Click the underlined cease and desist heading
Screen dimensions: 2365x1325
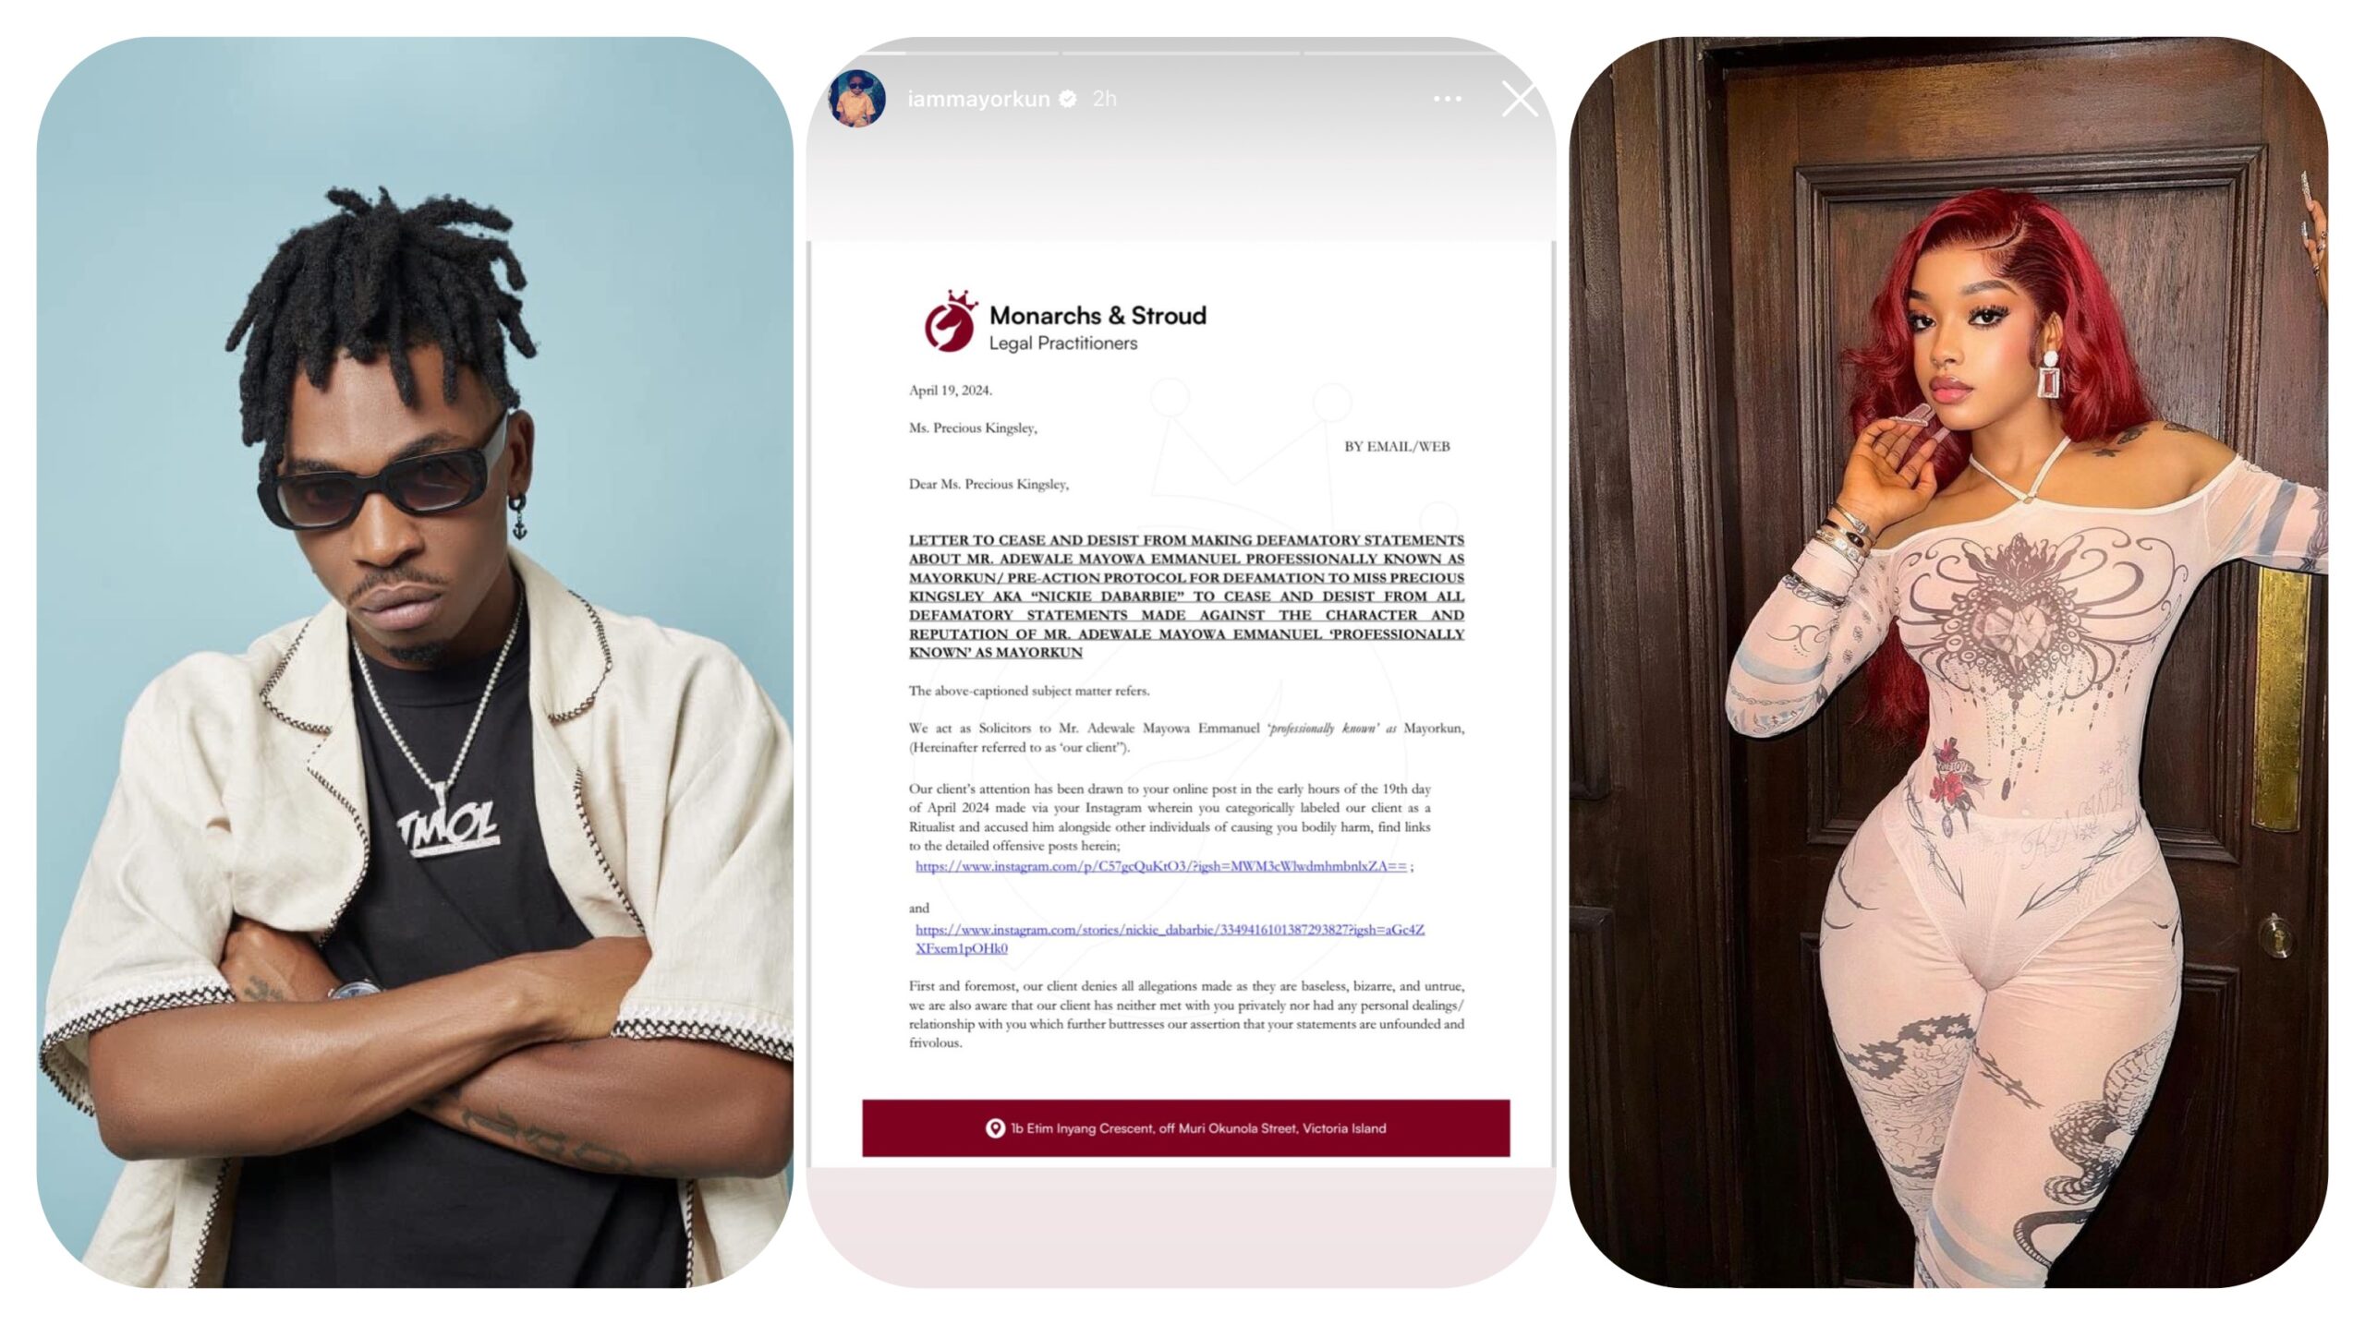pyautogui.click(x=1186, y=596)
